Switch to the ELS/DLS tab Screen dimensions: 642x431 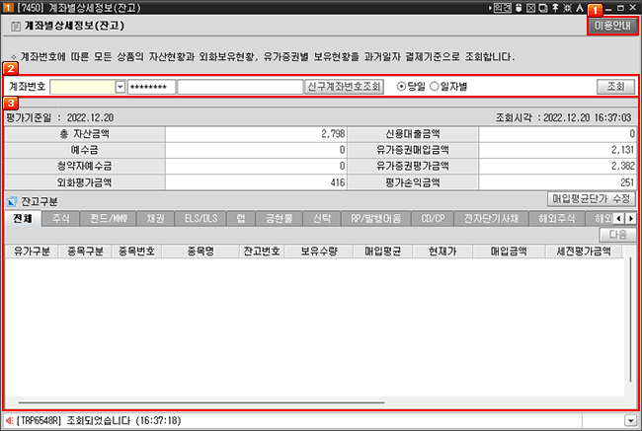tap(201, 218)
